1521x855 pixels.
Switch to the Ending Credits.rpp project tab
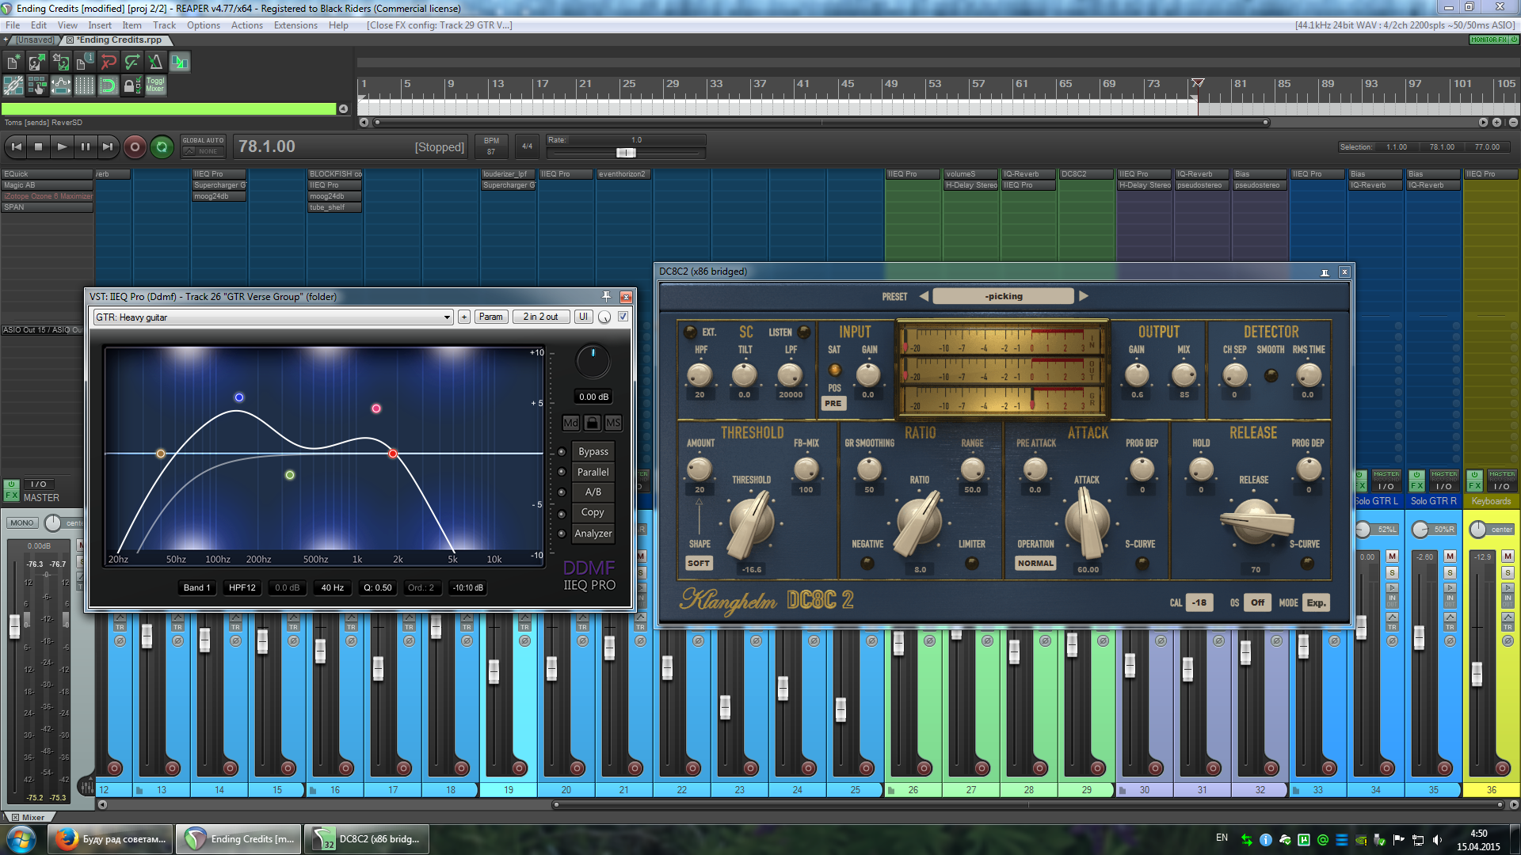click(119, 40)
